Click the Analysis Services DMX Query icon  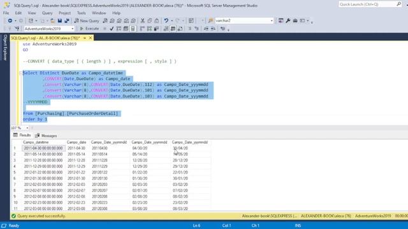pyautogui.click(x=119, y=20)
